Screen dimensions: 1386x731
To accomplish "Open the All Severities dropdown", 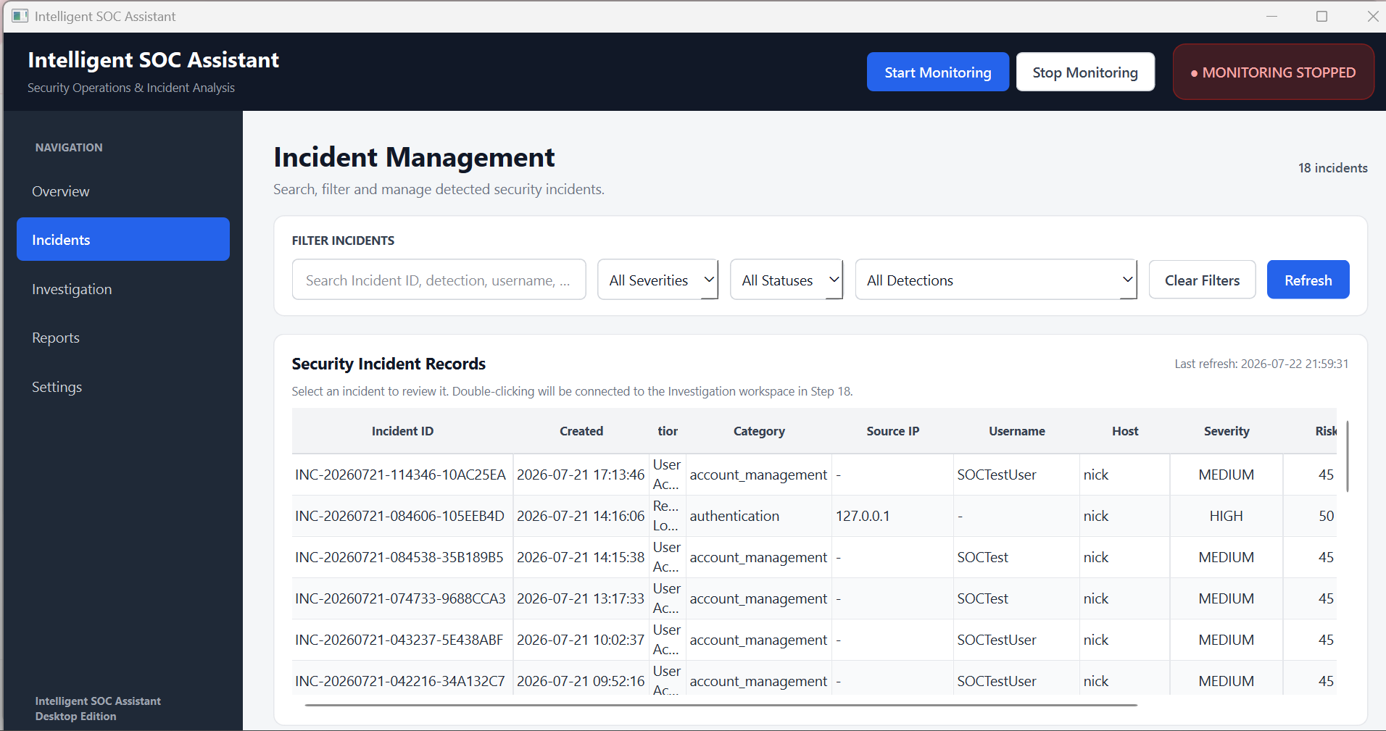I will [657, 280].
